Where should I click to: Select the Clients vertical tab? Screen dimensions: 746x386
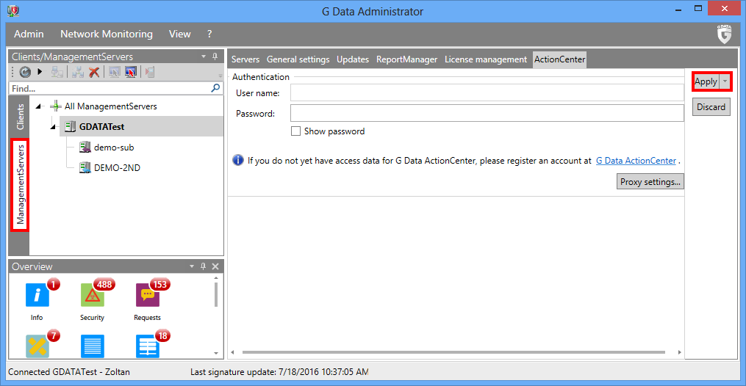(20, 117)
